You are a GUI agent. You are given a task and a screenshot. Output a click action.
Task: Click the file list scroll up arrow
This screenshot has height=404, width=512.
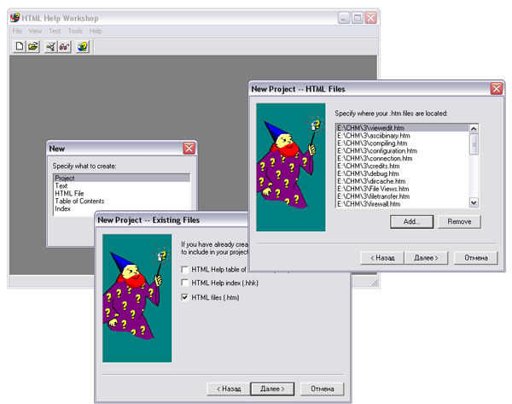tap(474, 129)
